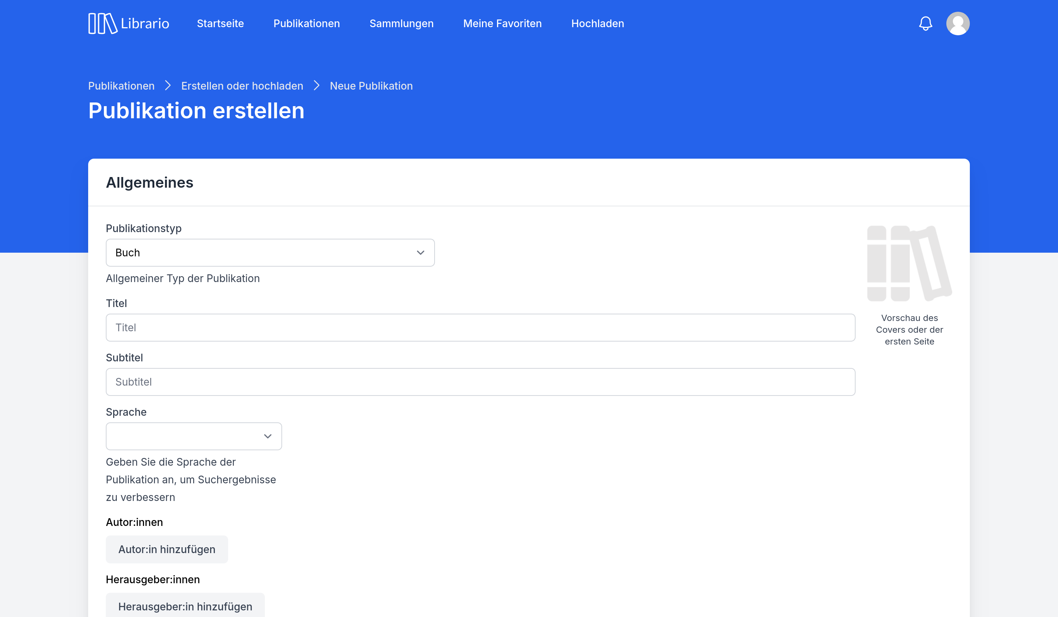Open Publikationen in the top navigation

click(306, 24)
